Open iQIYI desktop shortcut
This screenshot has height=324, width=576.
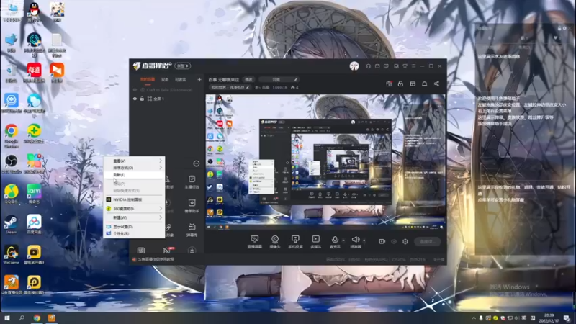pyautogui.click(x=34, y=194)
